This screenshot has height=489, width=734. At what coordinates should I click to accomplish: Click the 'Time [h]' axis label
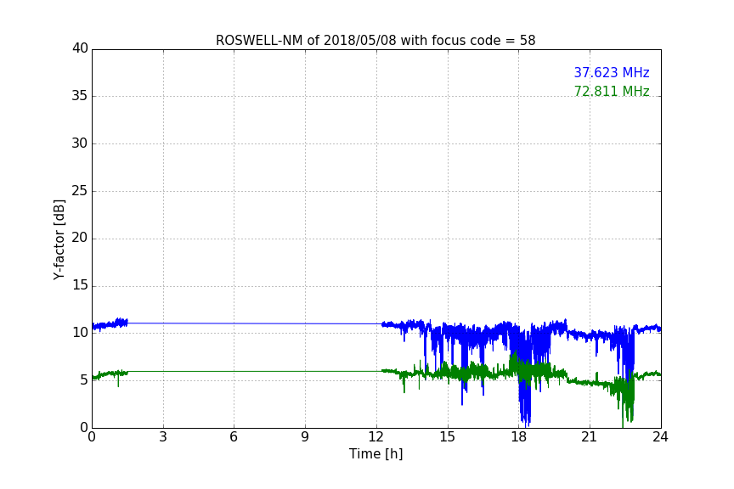[375, 454]
